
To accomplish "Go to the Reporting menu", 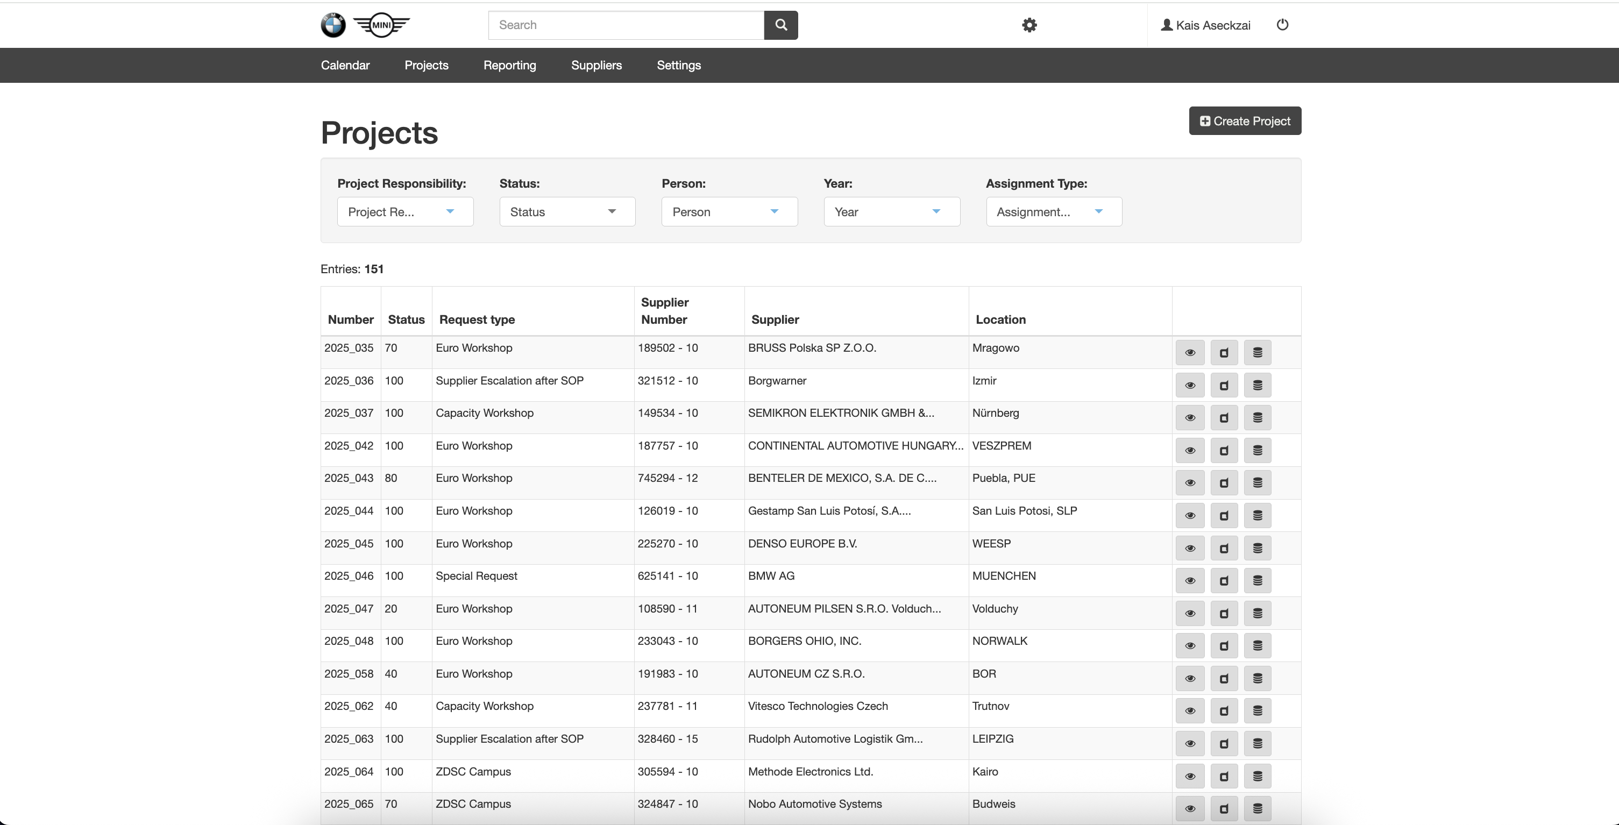I will [510, 66].
